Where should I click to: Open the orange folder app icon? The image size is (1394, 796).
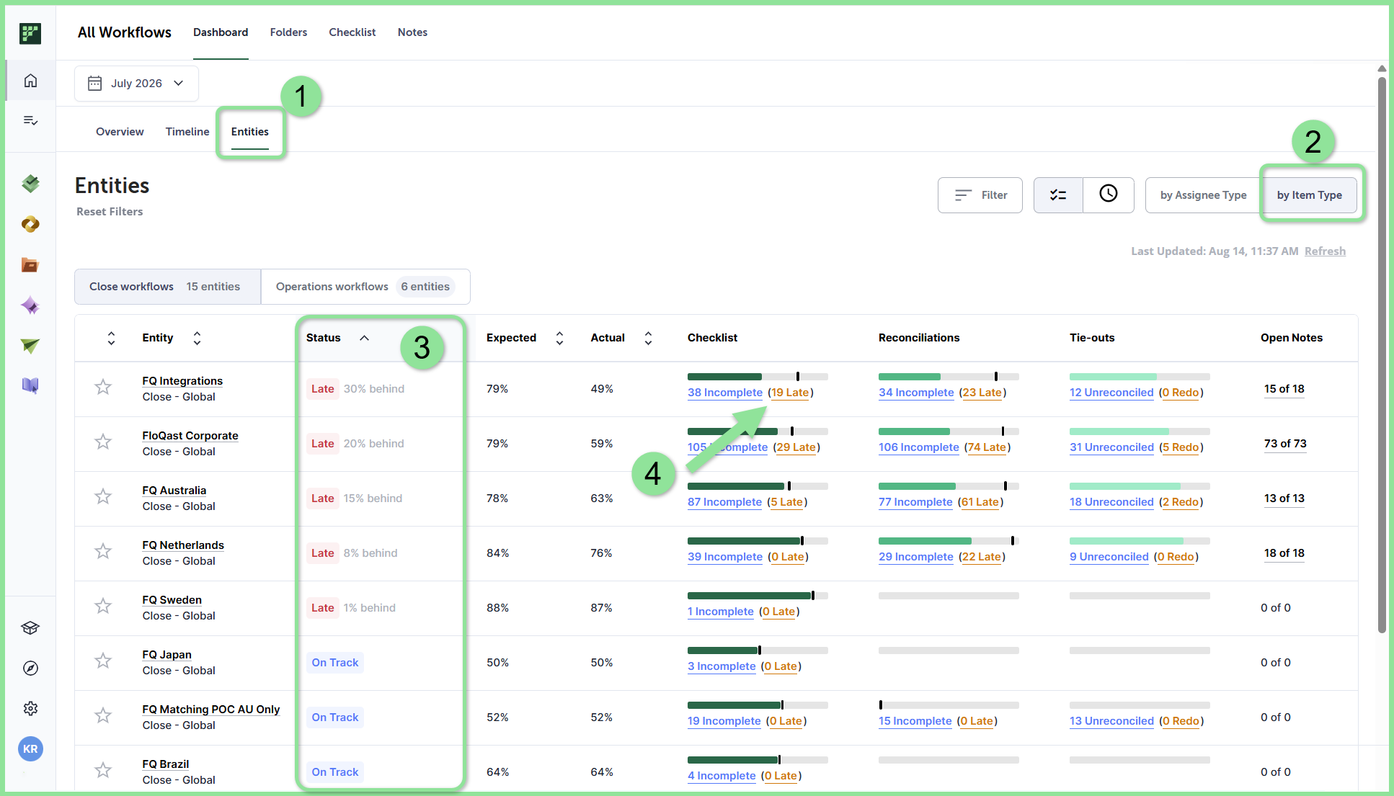30,265
